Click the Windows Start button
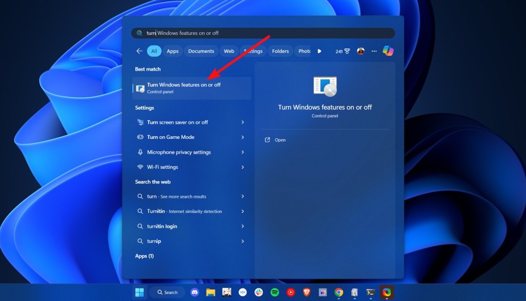Image resolution: width=526 pixels, height=301 pixels. pos(139,292)
